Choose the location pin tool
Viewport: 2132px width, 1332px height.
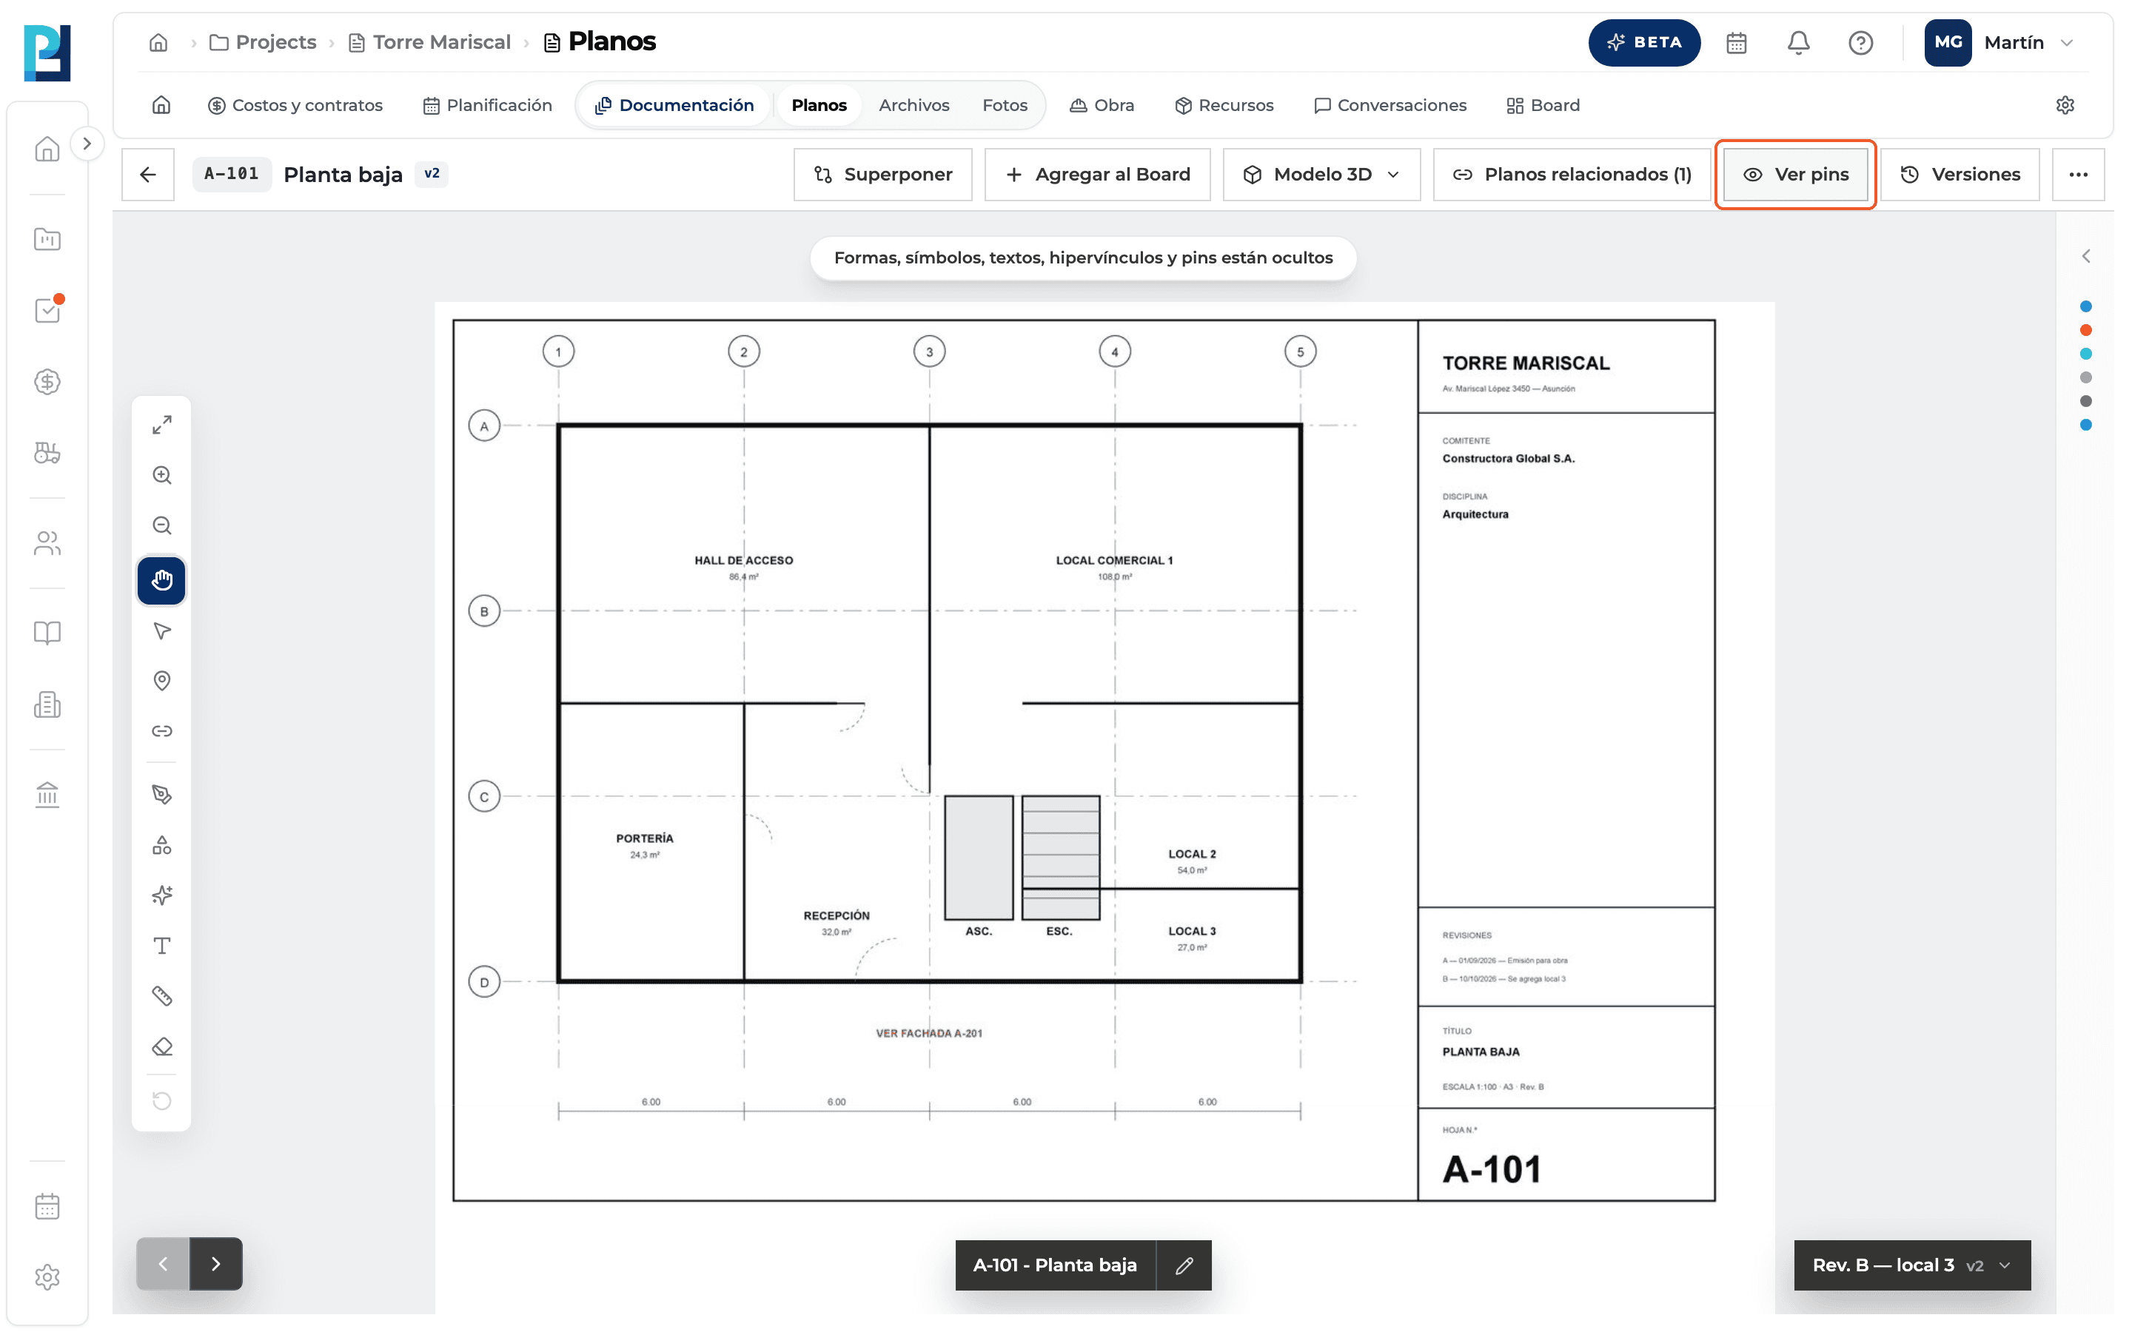pos(161,681)
